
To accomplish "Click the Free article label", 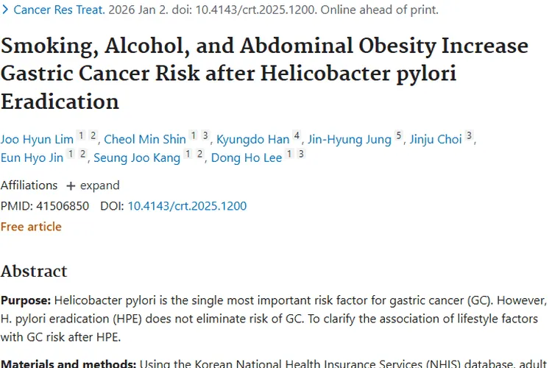I will pyautogui.click(x=31, y=227).
